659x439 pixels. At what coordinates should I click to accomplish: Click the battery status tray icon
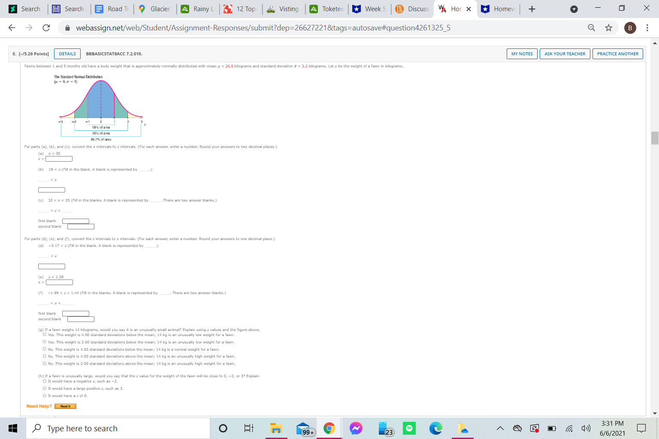pos(552,428)
